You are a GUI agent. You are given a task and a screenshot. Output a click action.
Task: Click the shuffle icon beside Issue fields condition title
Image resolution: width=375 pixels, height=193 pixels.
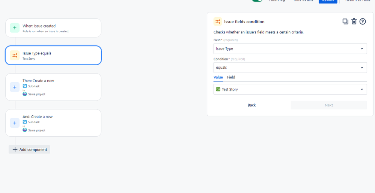coord(218,21)
